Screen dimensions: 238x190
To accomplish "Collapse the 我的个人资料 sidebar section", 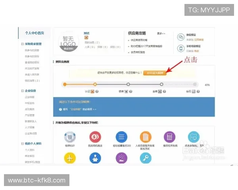I will coord(23,143).
